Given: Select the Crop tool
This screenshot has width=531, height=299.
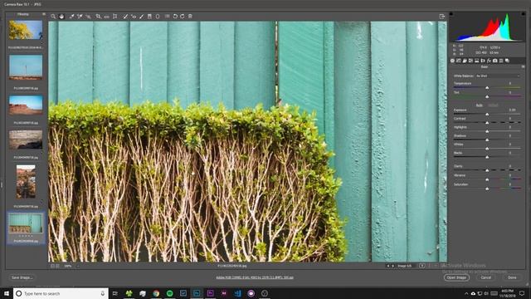Looking at the screenshot, I should (x=98, y=17).
